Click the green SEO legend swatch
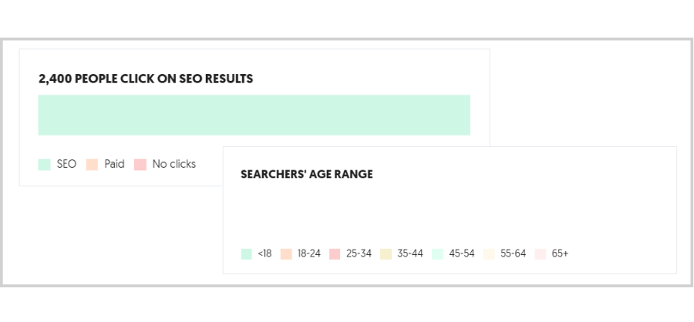Screen dimensions: 694x322 pyautogui.click(x=44, y=165)
